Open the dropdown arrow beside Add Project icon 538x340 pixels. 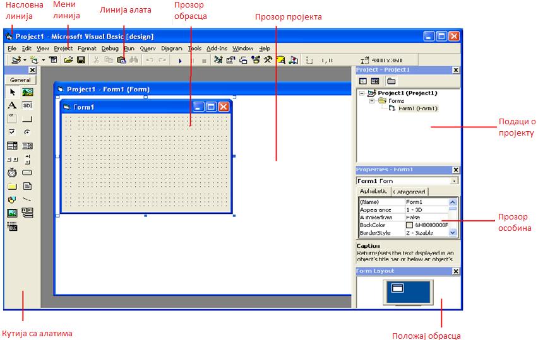[25, 61]
